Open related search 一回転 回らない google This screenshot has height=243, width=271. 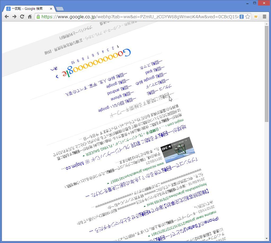(117, 105)
